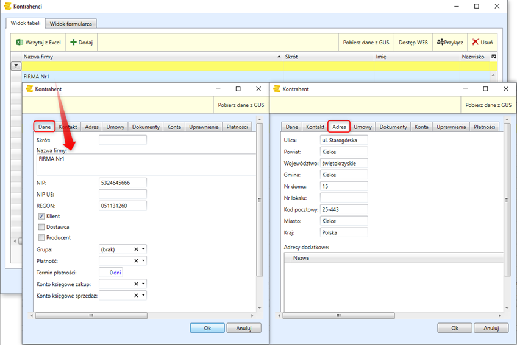517x345 pixels.
Task: Click Anuluj in the right Kontrahent dialog
Action: pos(491,327)
